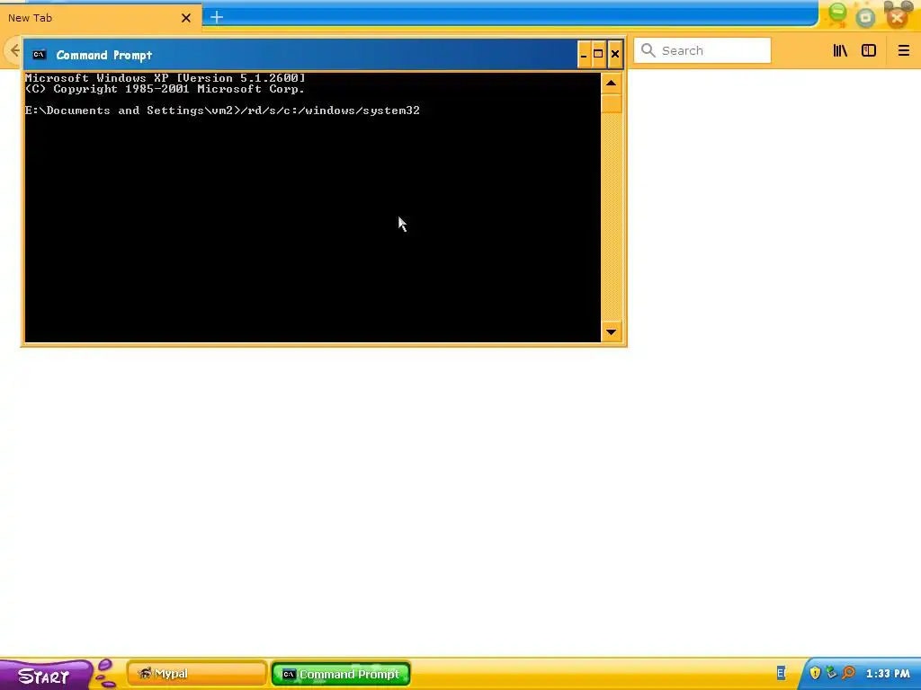Viewport: 921px width, 690px height.
Task: Click the 'rd/s/c:/windows/system32' command text
Action: pyautogui.click(x=334, y=111)
